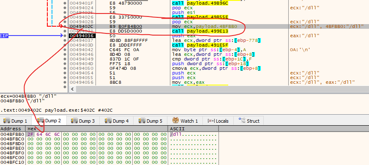Toggle breakpoint dot at address 0049401F
This screenshot has width=369, height=165.
tap(65, 3)
